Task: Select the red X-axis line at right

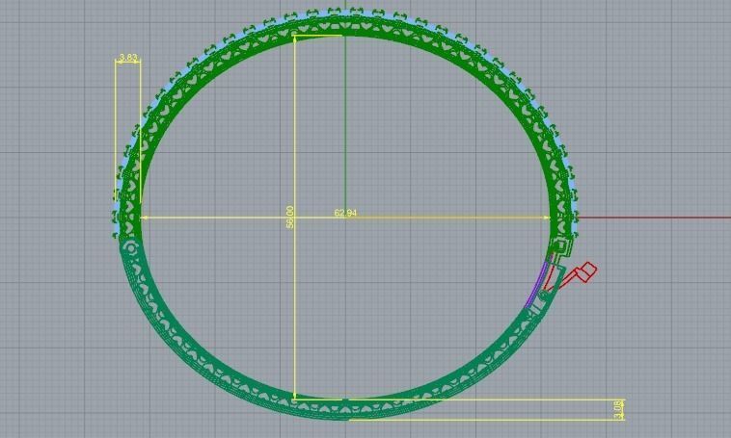Action: tap(655, 218)
